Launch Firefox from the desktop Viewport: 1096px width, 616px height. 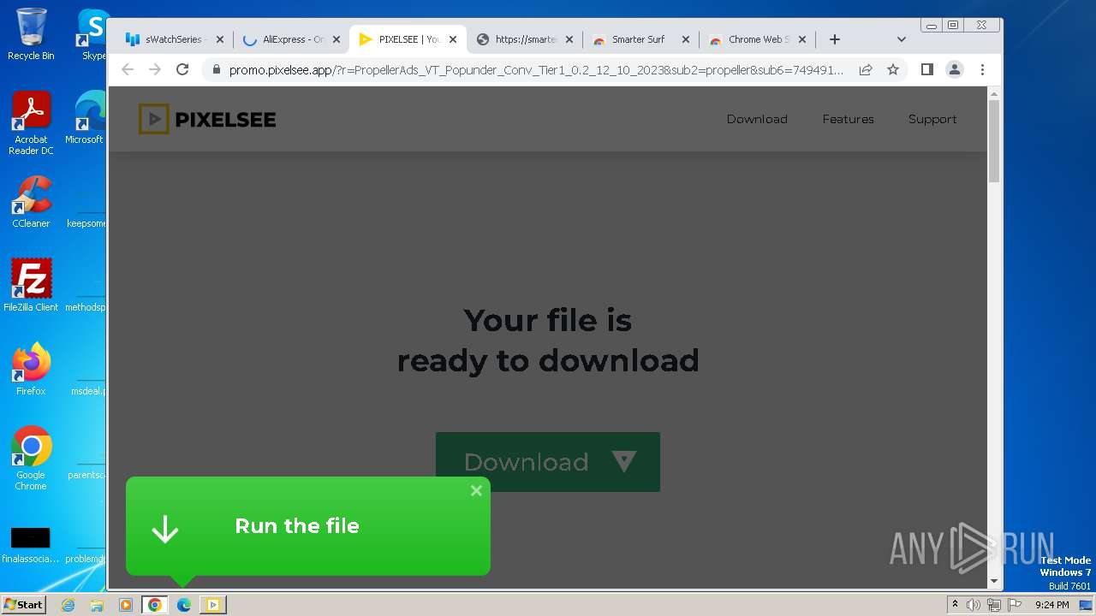(31, 370)
